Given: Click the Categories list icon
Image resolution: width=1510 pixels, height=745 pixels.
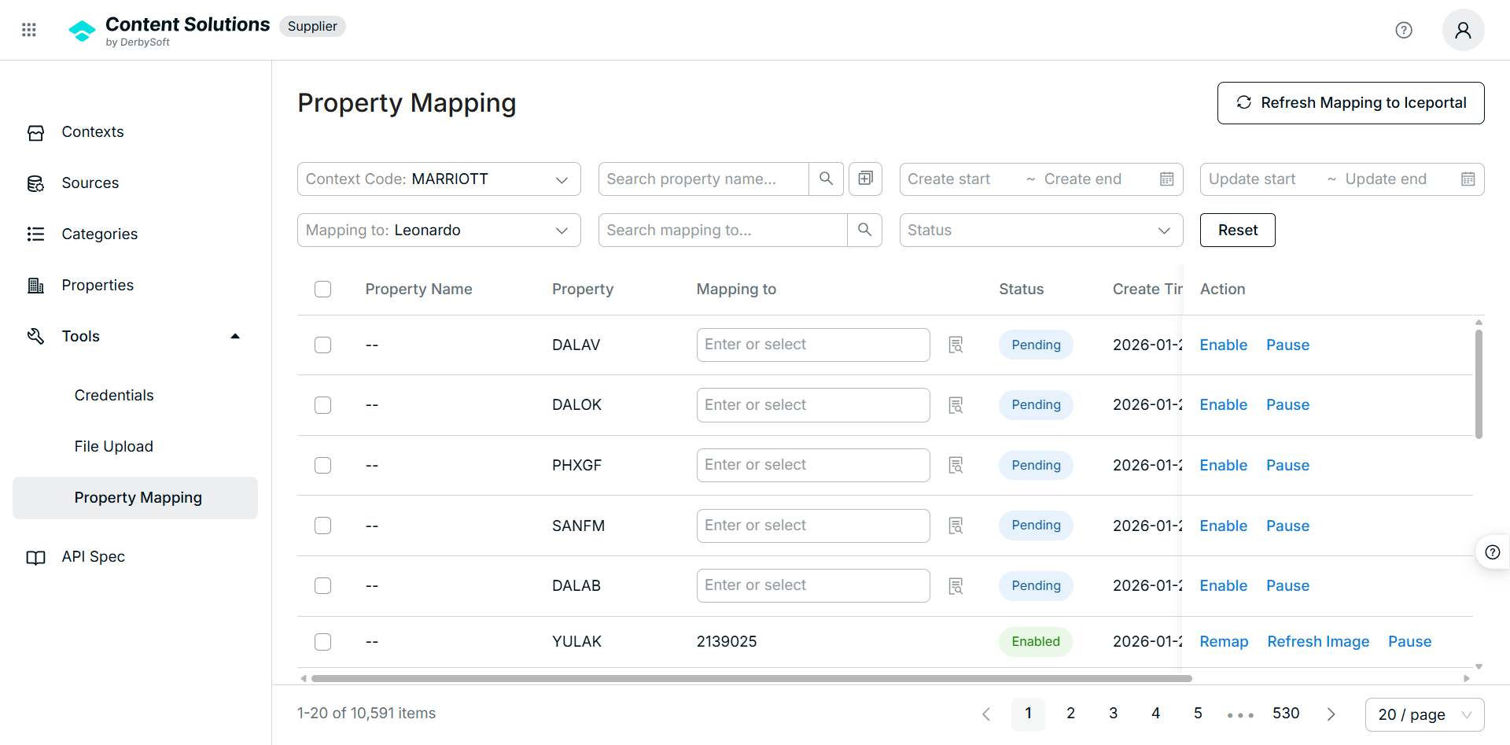Looking at the screenshot, I should pyautogui.click(x=35, y=234).
